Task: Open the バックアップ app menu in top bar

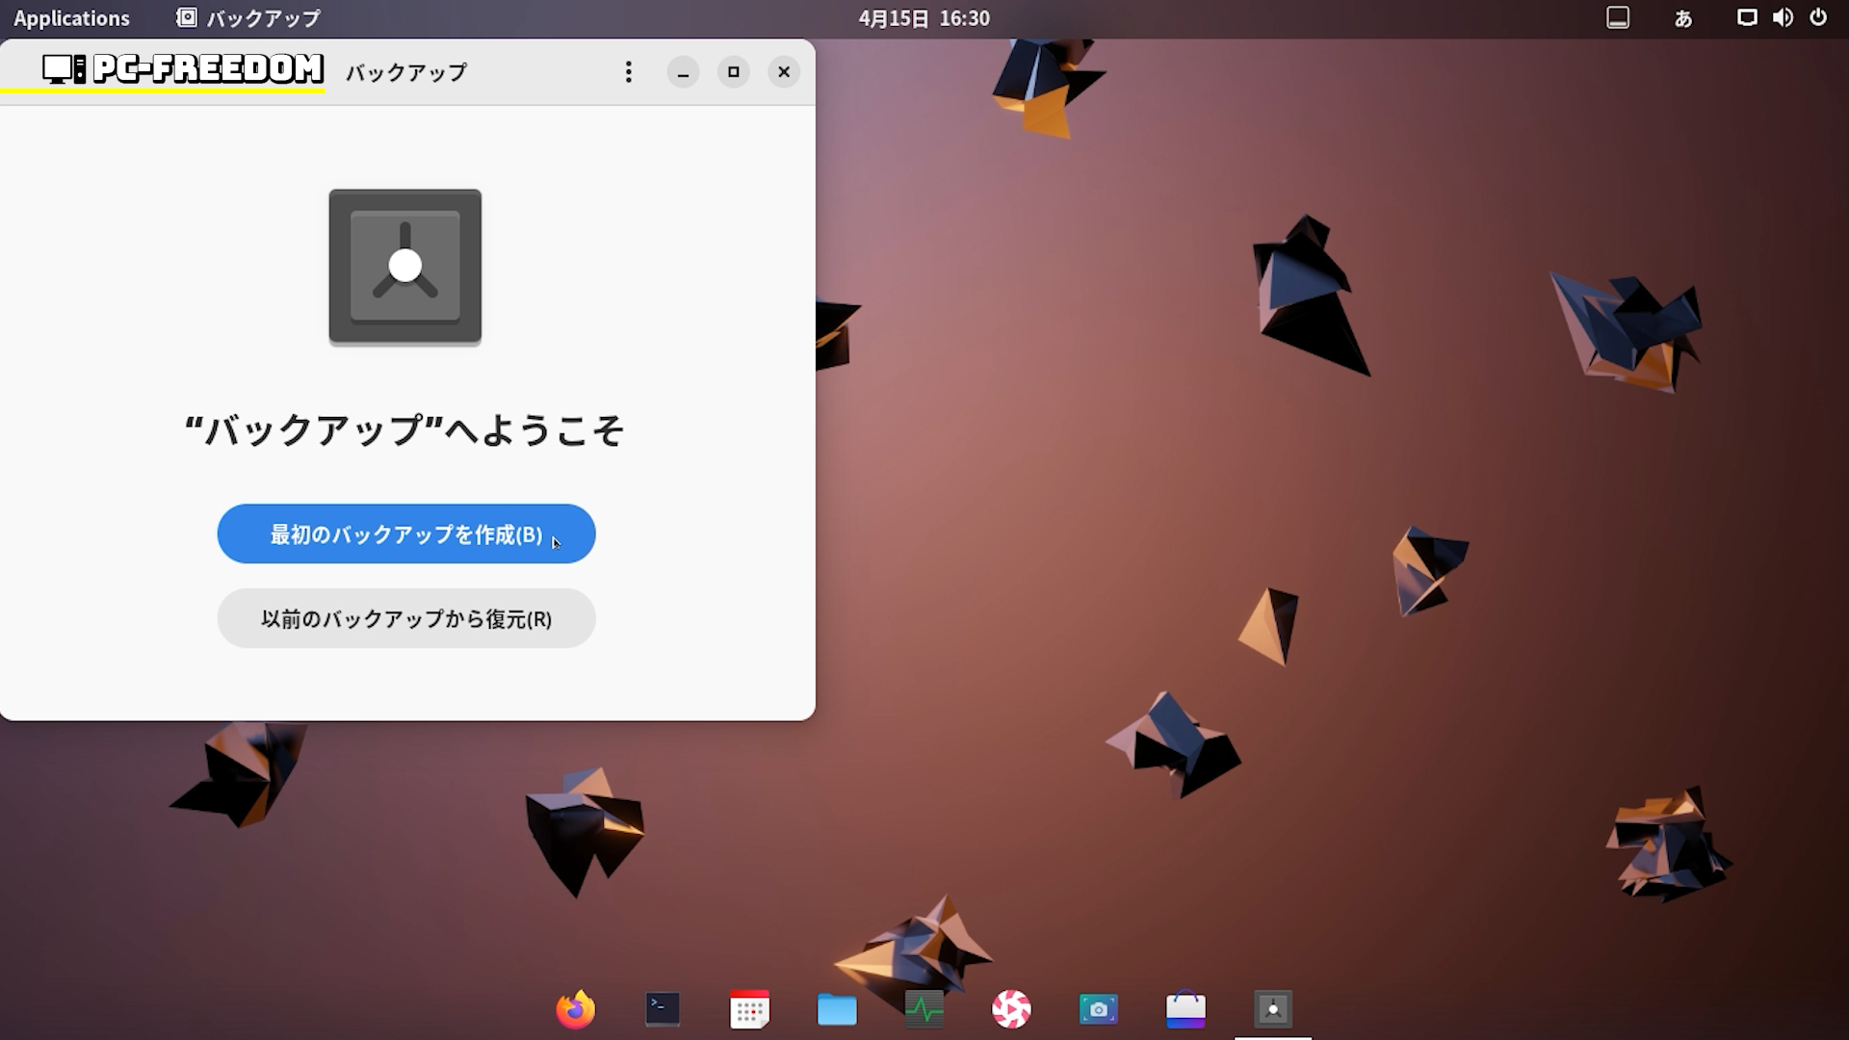Action: point(248,18)
